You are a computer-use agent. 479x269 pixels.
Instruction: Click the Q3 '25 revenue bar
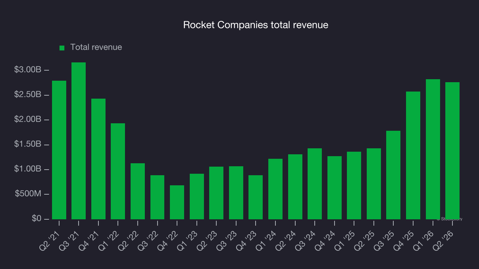pos(393,175)
